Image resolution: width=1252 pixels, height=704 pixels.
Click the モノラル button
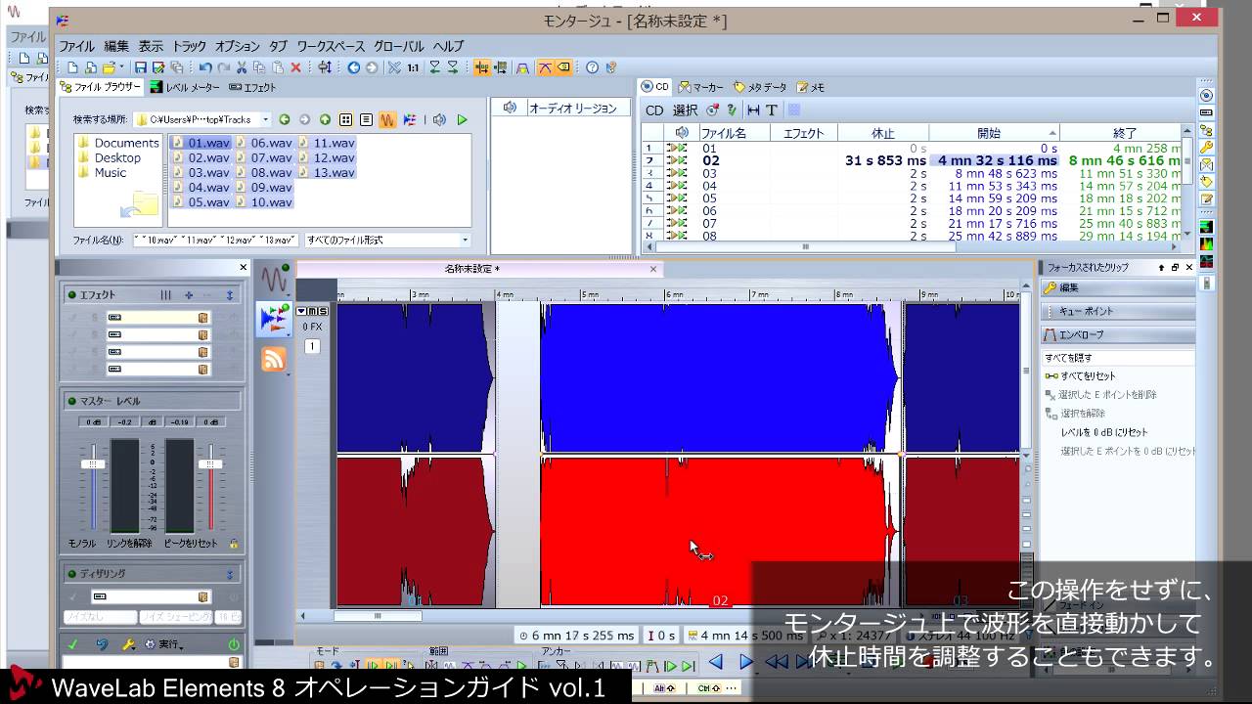point(82,543)
